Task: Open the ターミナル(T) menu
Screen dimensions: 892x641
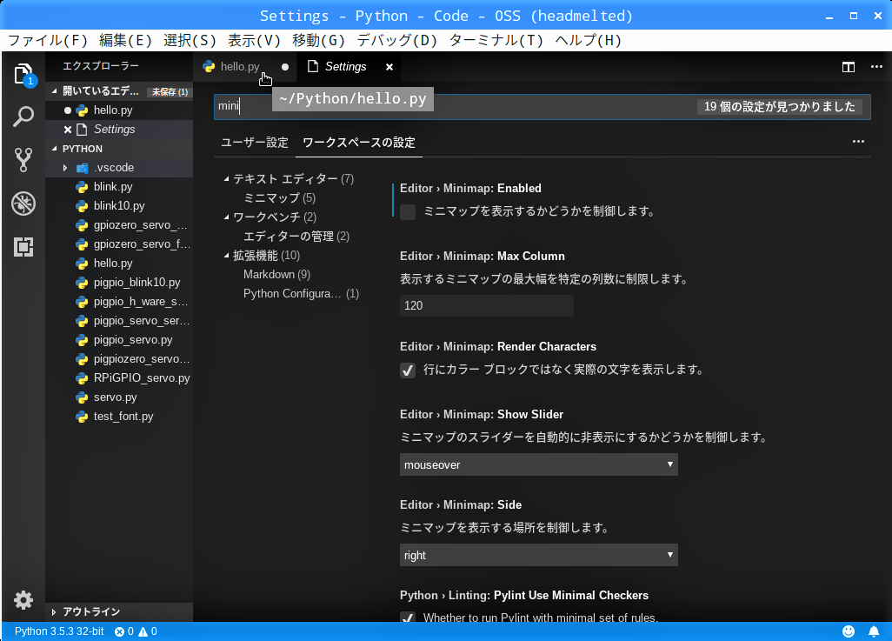Action: (496, 40)
